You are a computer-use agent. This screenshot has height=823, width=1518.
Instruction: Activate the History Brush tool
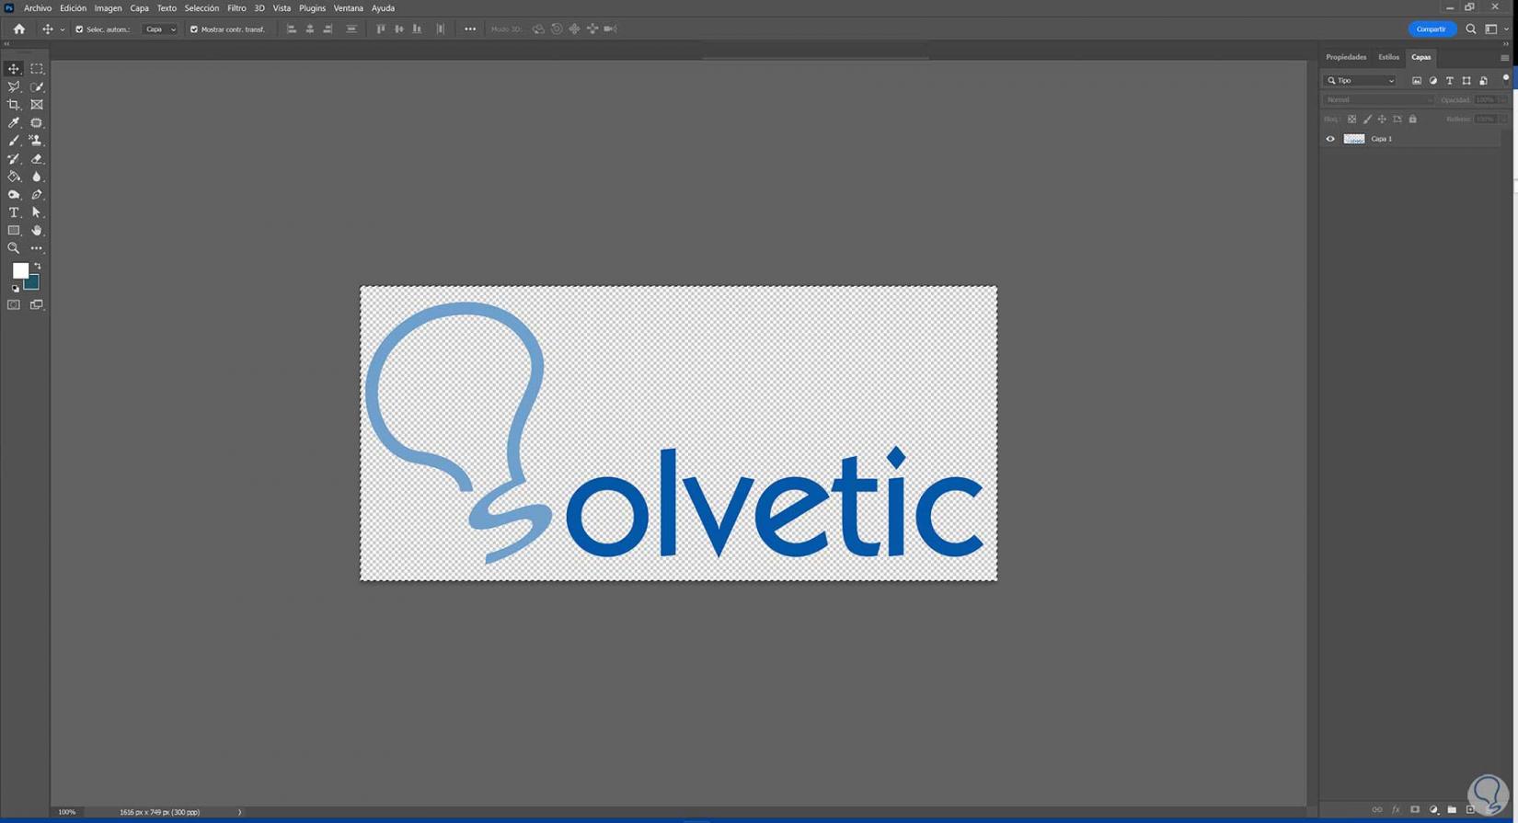point(14,159)
